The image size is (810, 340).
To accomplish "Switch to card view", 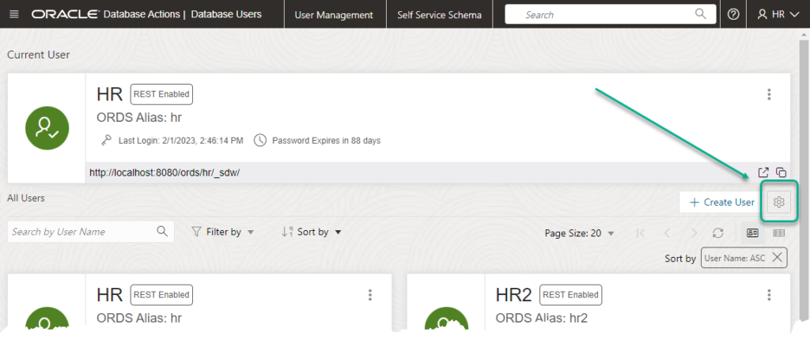I will [752, 233].
